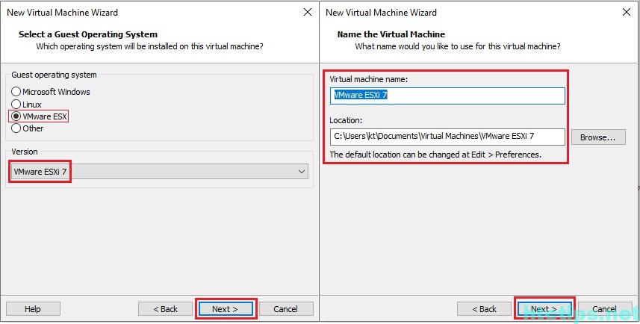Select the Microsoft Windows radio button
Viewport: 640px width, 324px height.
tap(16, 92)
